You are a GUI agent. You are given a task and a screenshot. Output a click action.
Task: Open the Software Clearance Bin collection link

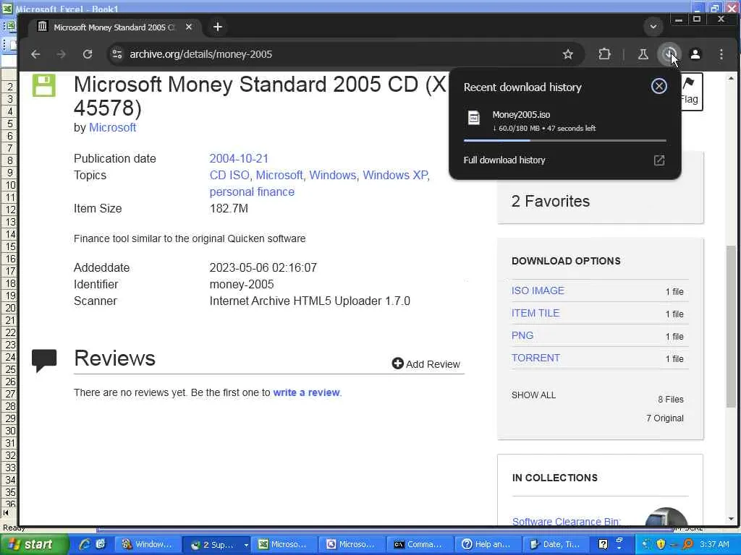[x=566, y=521]
